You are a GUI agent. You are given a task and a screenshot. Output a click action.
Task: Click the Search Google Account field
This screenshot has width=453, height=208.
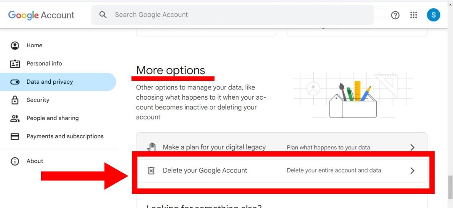tap(232, 15)
